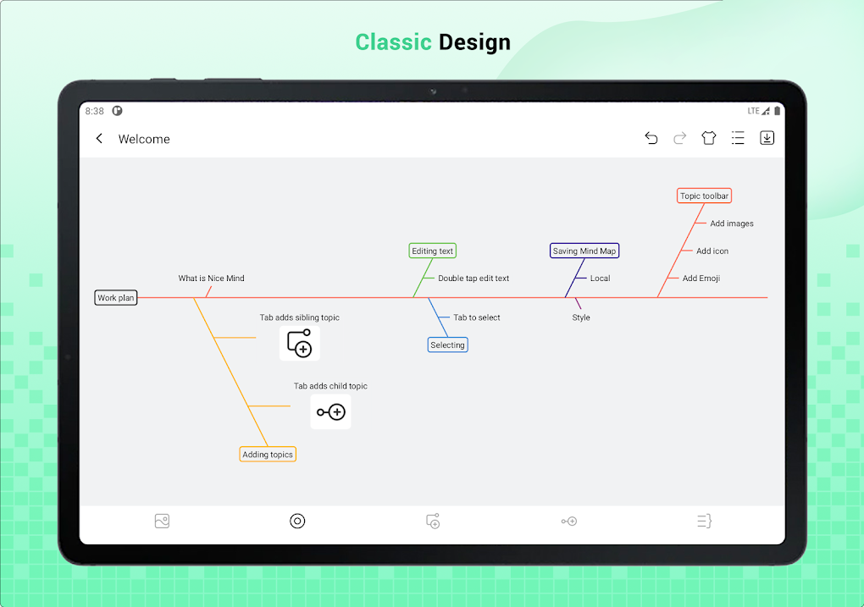864x607 pixels.
Task: Select the Saving Mind Map node
Action: tap(584, 250)
